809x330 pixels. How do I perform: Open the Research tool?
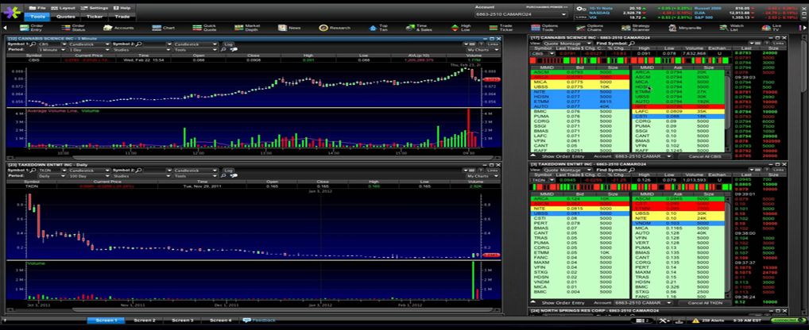[x=335, y=28]
